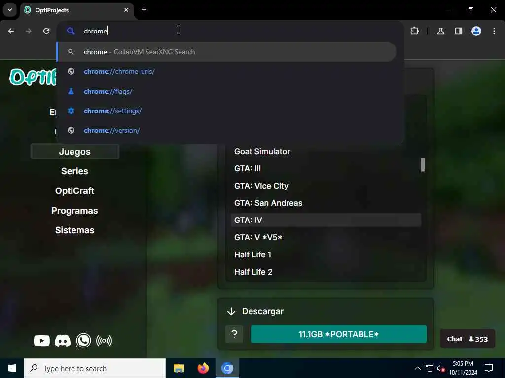Select GTA: V *V5* in the list
Screen dimensions: 505x378
pos(326,237)
